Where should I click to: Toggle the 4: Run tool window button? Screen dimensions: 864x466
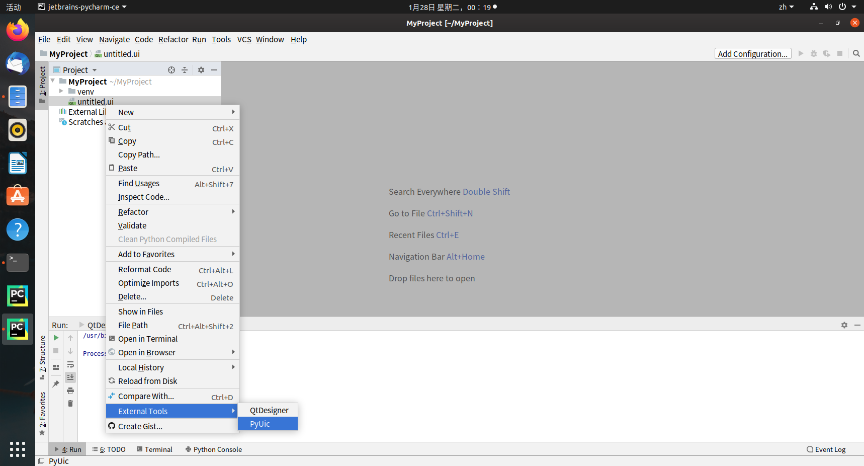pyautogui.click(x=68, y=449)
